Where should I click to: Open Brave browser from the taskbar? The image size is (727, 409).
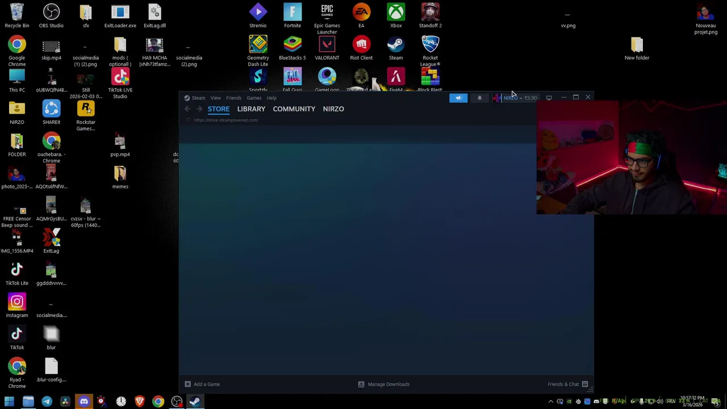(140, 402)
